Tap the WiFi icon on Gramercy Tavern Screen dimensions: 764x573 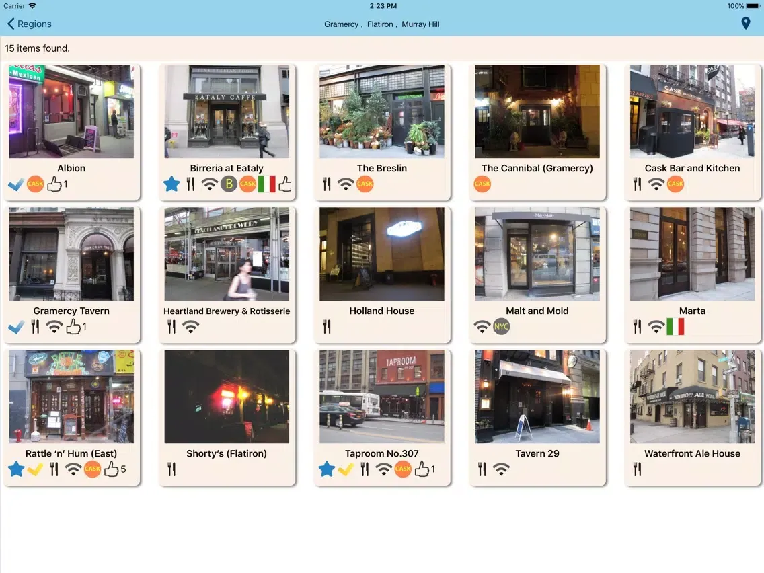(54, 327)
